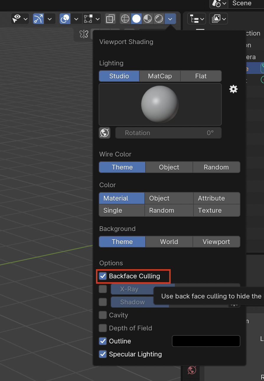264x381 pixels.
Task: Open the studio light settings gear
Action: (233, 89)
